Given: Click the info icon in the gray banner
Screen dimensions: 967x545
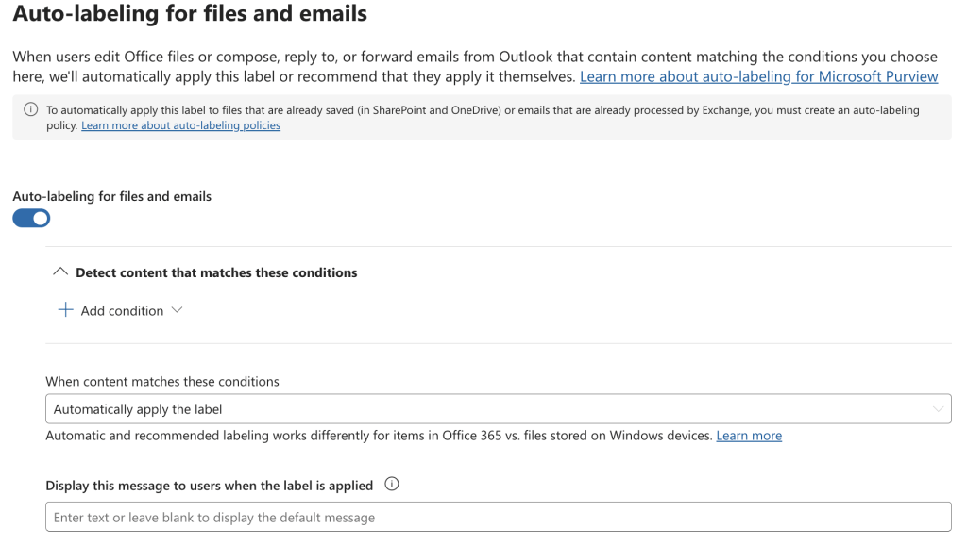Looking at the screenshot, I should click(x=30, y=110).
